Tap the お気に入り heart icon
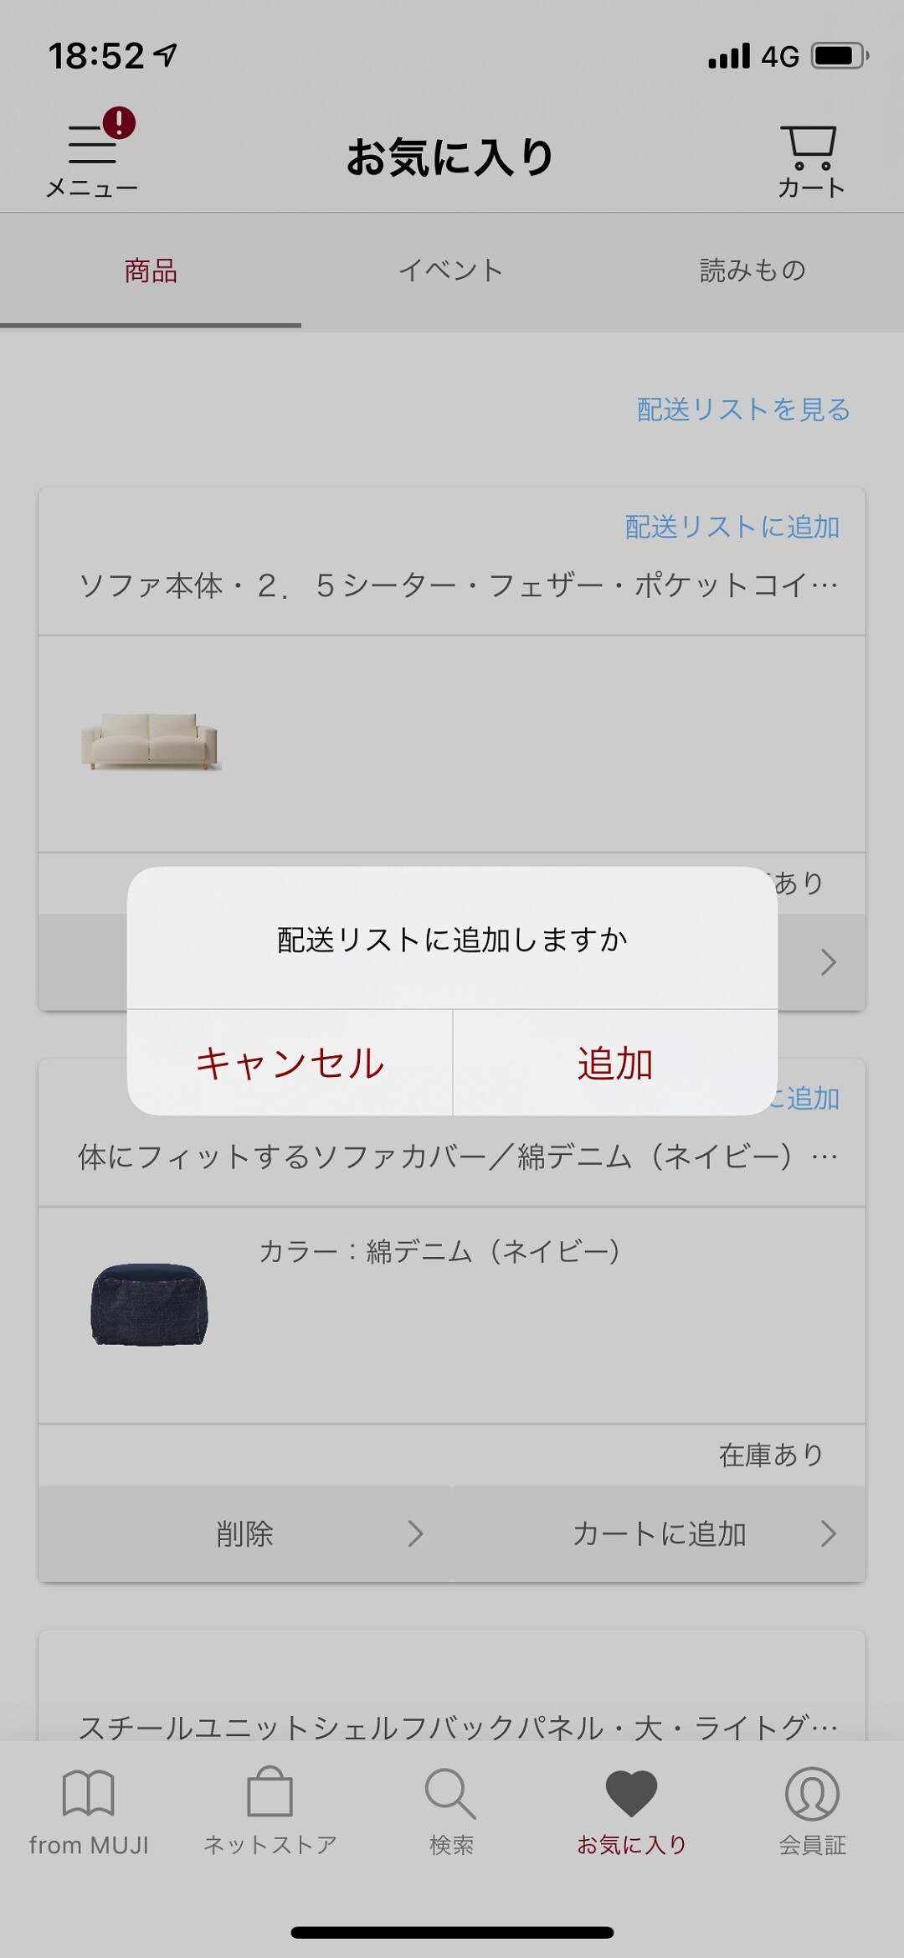 [631, 1794]
